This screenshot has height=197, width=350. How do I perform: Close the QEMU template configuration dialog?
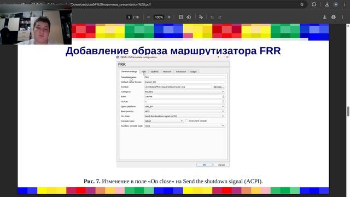pos(227,57)
